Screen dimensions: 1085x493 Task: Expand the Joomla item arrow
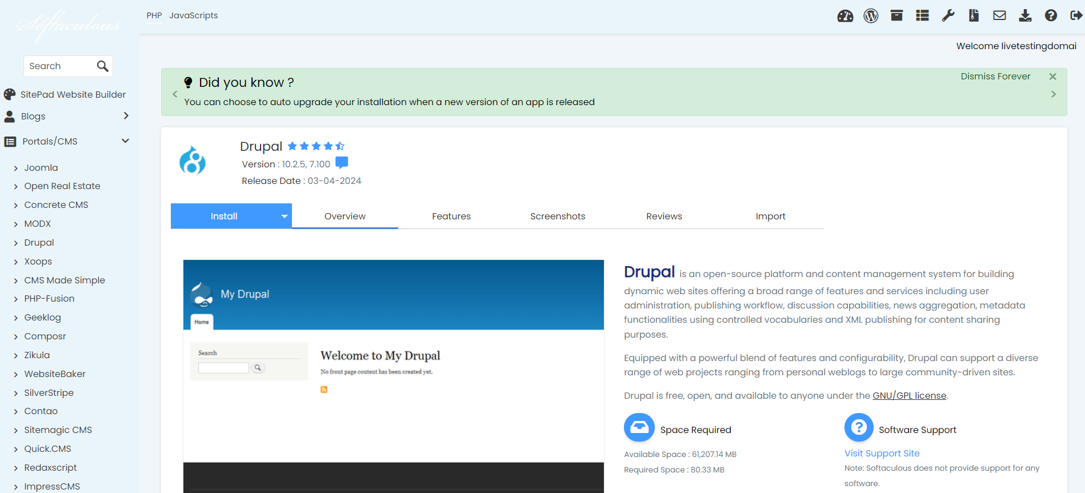pyautogui.click(x=16, y=169)
